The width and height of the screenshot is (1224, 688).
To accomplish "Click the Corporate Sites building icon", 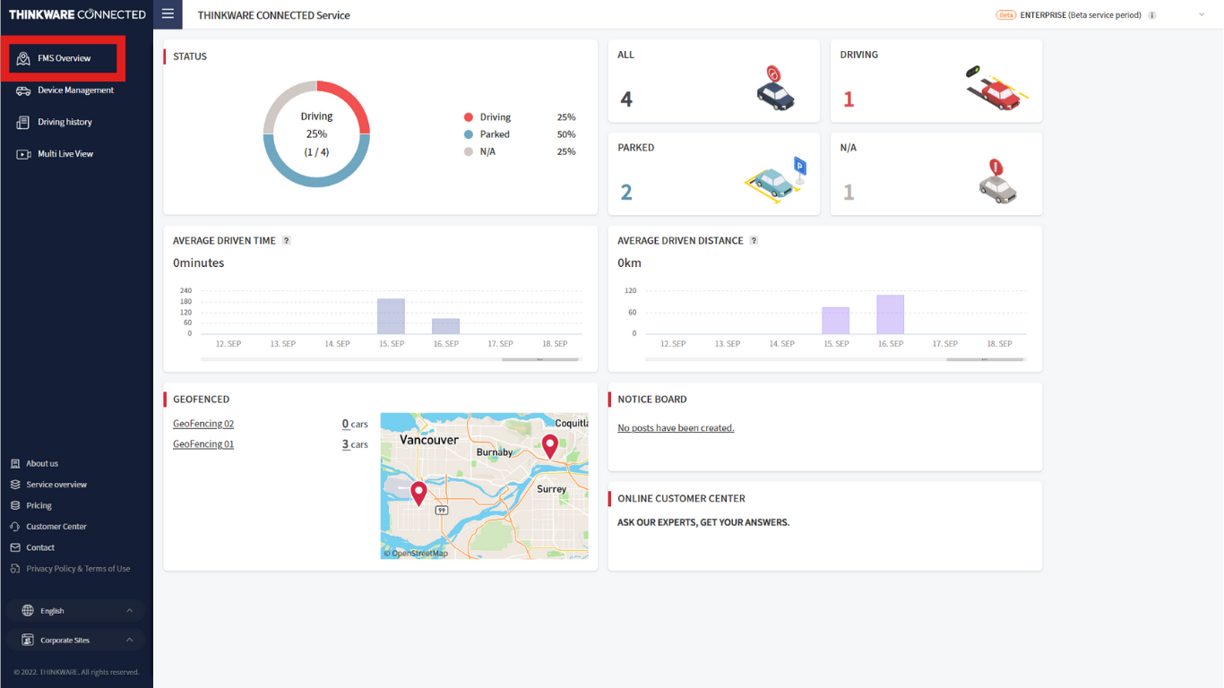I will pyautogui.click(x=28, y=641).
